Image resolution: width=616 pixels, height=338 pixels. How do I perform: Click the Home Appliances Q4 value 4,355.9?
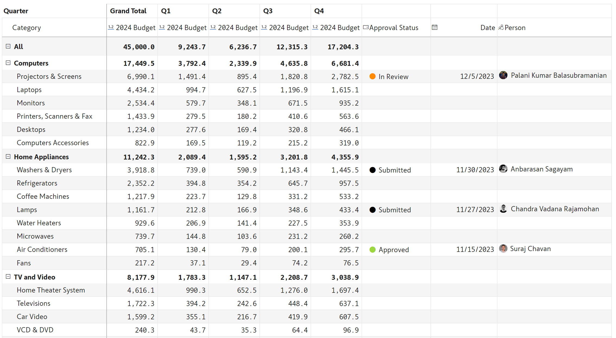click(x=345, y=157)
